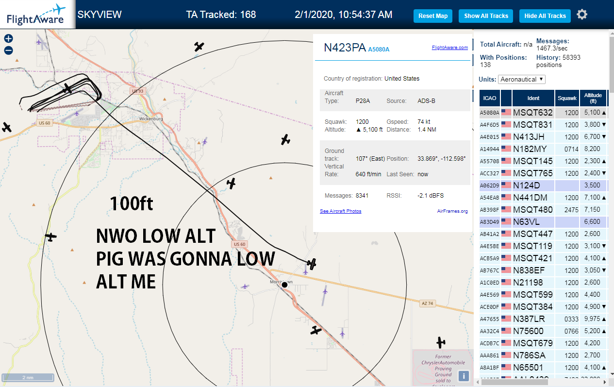This screenshot has width=614, height=387.
Task: Click the US flag in MSQT831 row
Action: (506, 125)
